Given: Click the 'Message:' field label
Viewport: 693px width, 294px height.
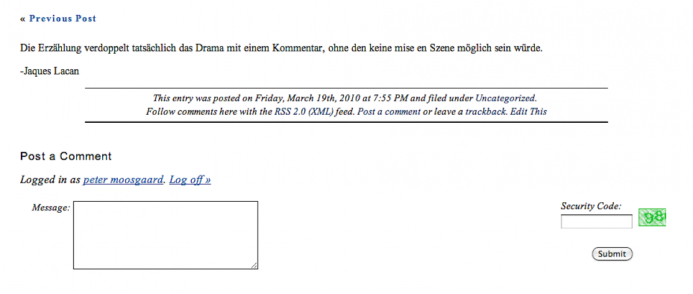Looking at the screenshot, I should click(x=51, y=208).
